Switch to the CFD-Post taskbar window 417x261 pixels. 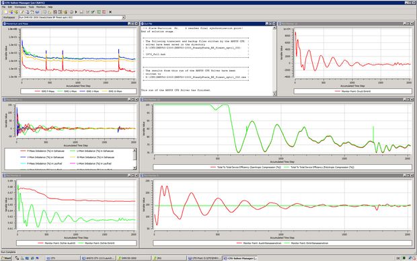pos(204,258)
